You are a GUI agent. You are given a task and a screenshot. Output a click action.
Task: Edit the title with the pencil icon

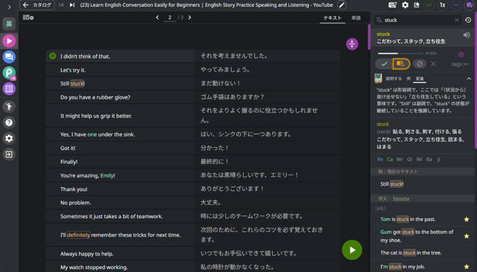point(342,5)
